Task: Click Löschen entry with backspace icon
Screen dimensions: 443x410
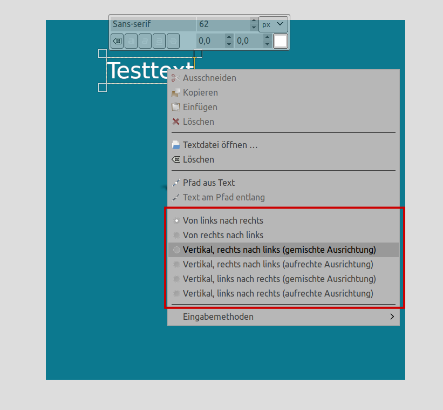Action: 283,159
